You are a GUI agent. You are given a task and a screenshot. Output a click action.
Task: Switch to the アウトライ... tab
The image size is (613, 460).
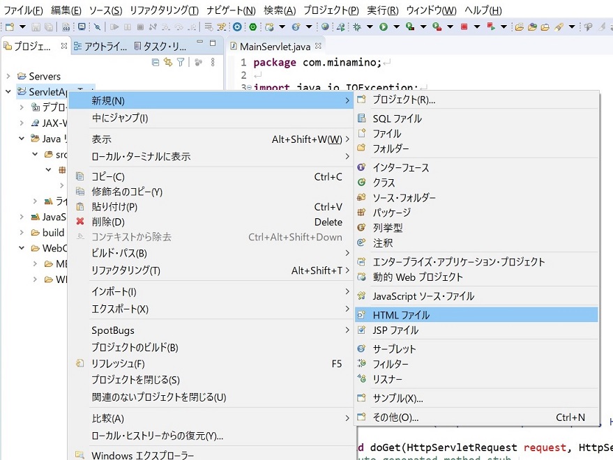click(100, 47)
